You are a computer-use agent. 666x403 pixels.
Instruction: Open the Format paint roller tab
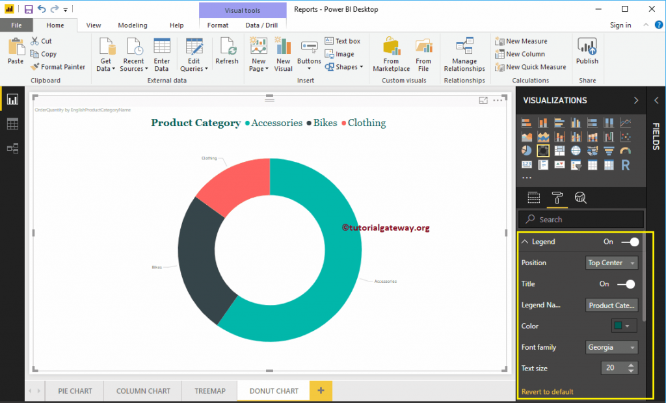557,198
